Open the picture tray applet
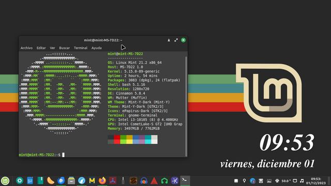Viewport: 331px width, 186px height. click(x=269, y=181)
